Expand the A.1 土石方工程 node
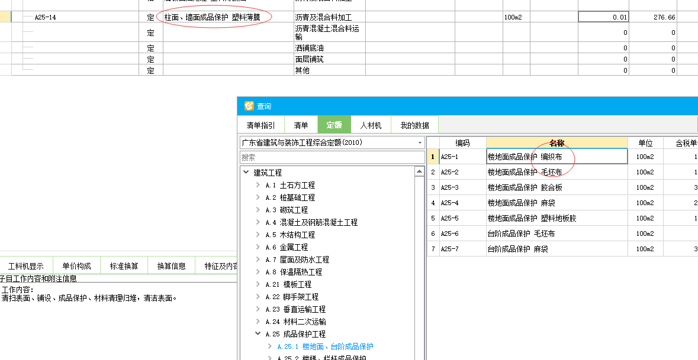The height and width of the screenshot is (360, 698). click(258, 185)
